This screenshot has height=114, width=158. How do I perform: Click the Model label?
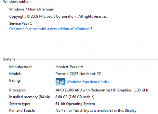coord(15,74)
